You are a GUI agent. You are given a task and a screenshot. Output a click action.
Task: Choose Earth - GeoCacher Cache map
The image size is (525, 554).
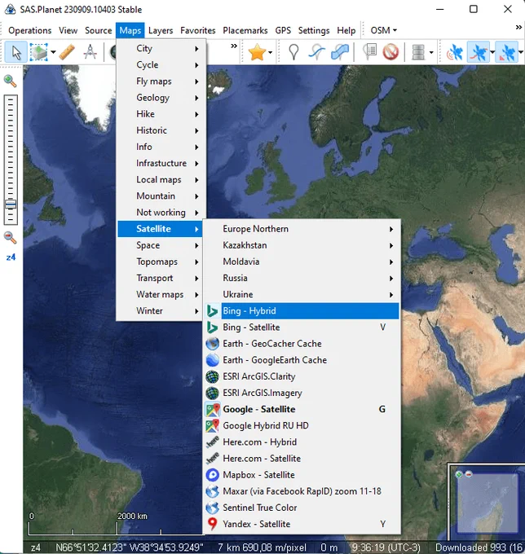(302, 344)
